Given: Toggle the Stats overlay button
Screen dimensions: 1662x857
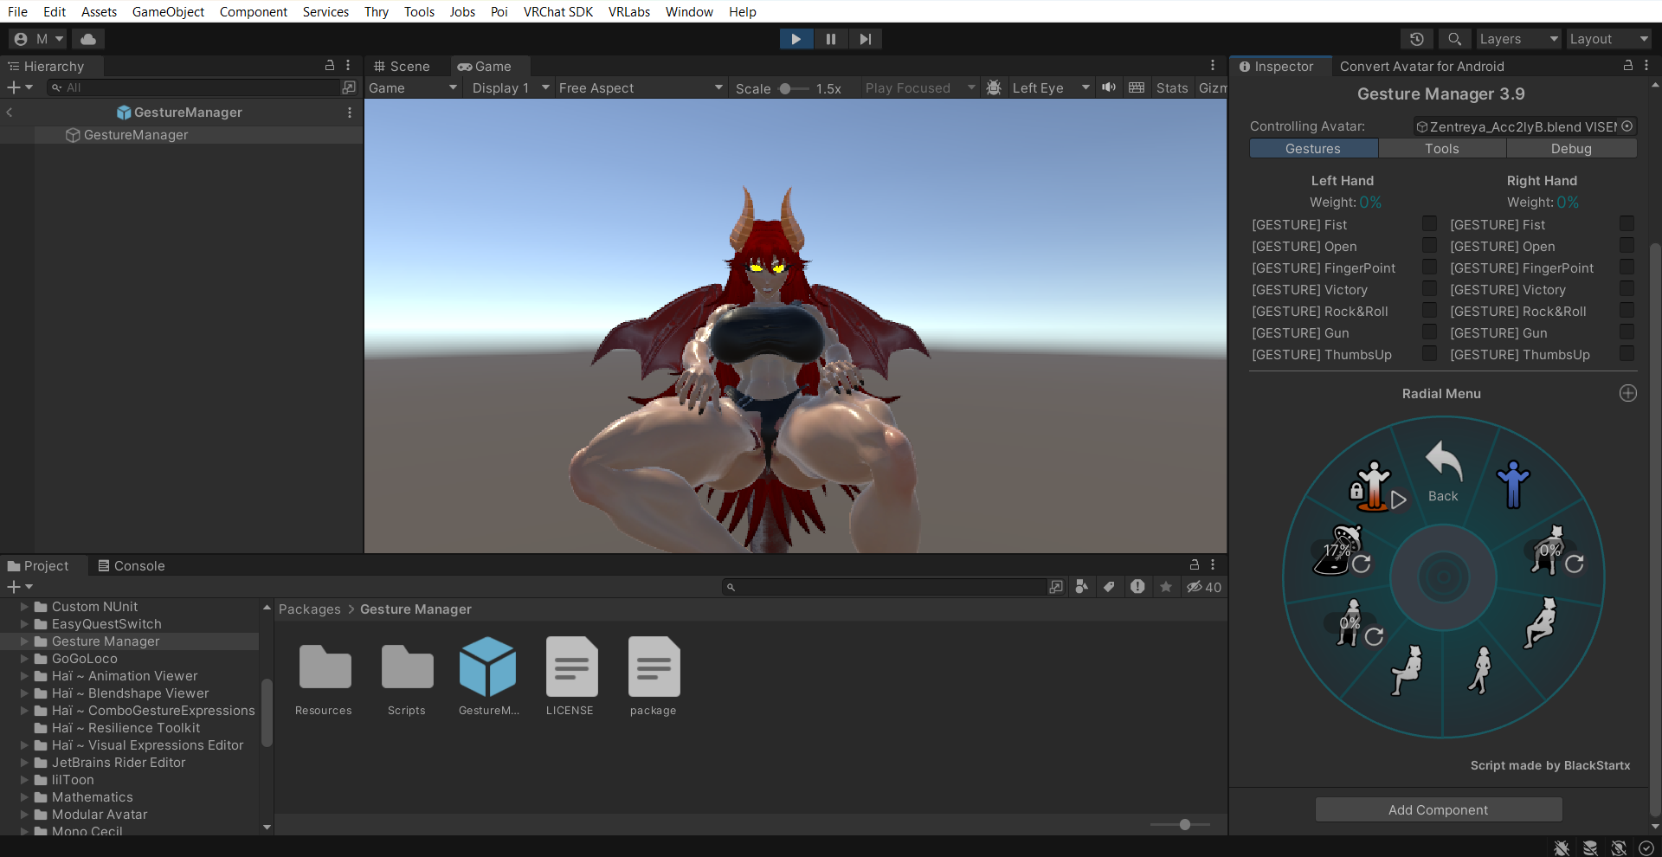Looking at the screenshot, I should pos(1172,88).
